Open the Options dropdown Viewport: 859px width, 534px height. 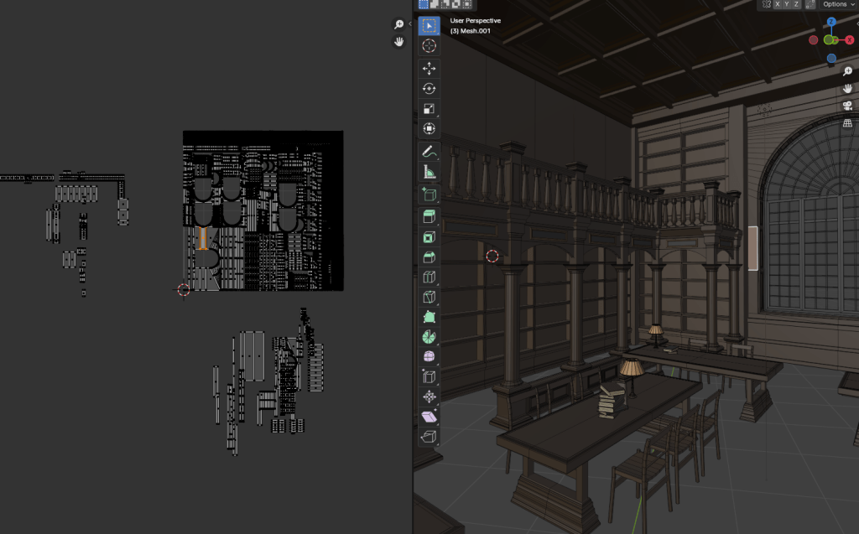(x=834, y=4)
